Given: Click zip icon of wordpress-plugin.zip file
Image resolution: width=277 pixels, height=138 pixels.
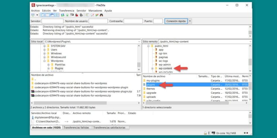Looking at the screenshot, I should point(33,92).
